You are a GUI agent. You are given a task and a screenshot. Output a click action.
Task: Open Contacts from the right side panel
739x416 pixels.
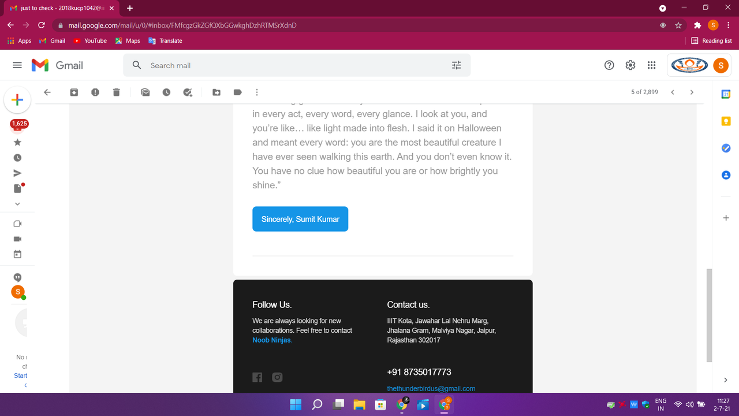coord(725,175)
